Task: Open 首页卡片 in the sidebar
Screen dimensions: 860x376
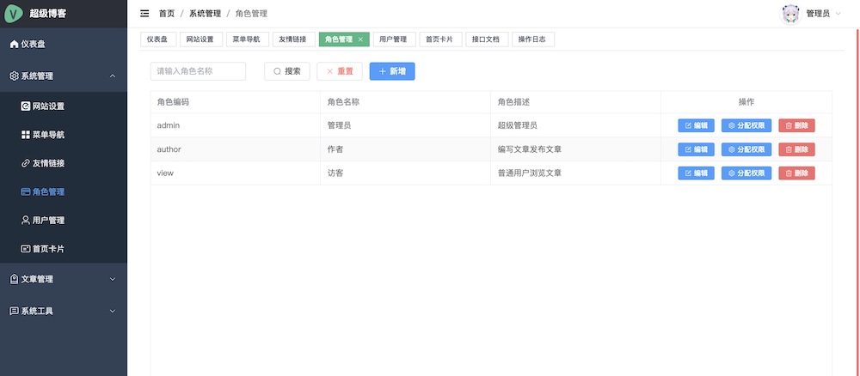Action: (64, 248)
